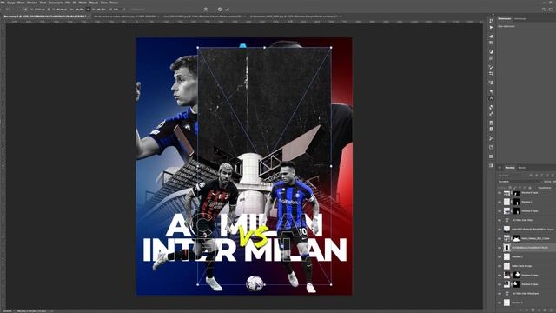The width and height of the screenshot is (556, 313).
Task: Filter layers by pixel layer icon
Action: [x=531, y=176]
